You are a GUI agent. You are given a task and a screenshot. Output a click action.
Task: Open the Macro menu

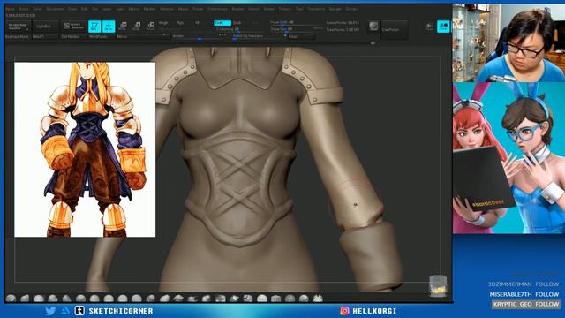coord(133,9)
